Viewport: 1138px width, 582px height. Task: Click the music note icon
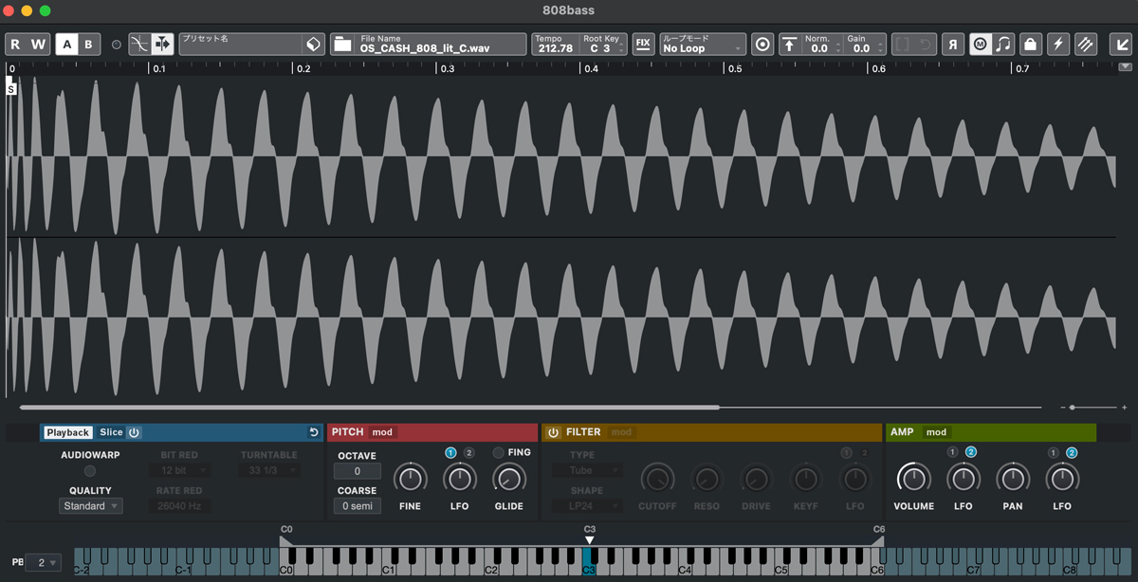1003,45
